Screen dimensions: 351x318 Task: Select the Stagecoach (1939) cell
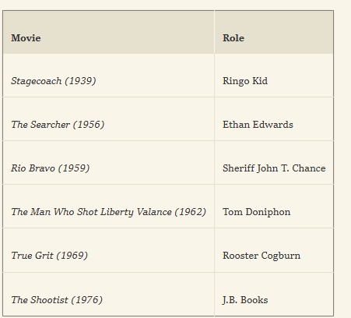108,76
